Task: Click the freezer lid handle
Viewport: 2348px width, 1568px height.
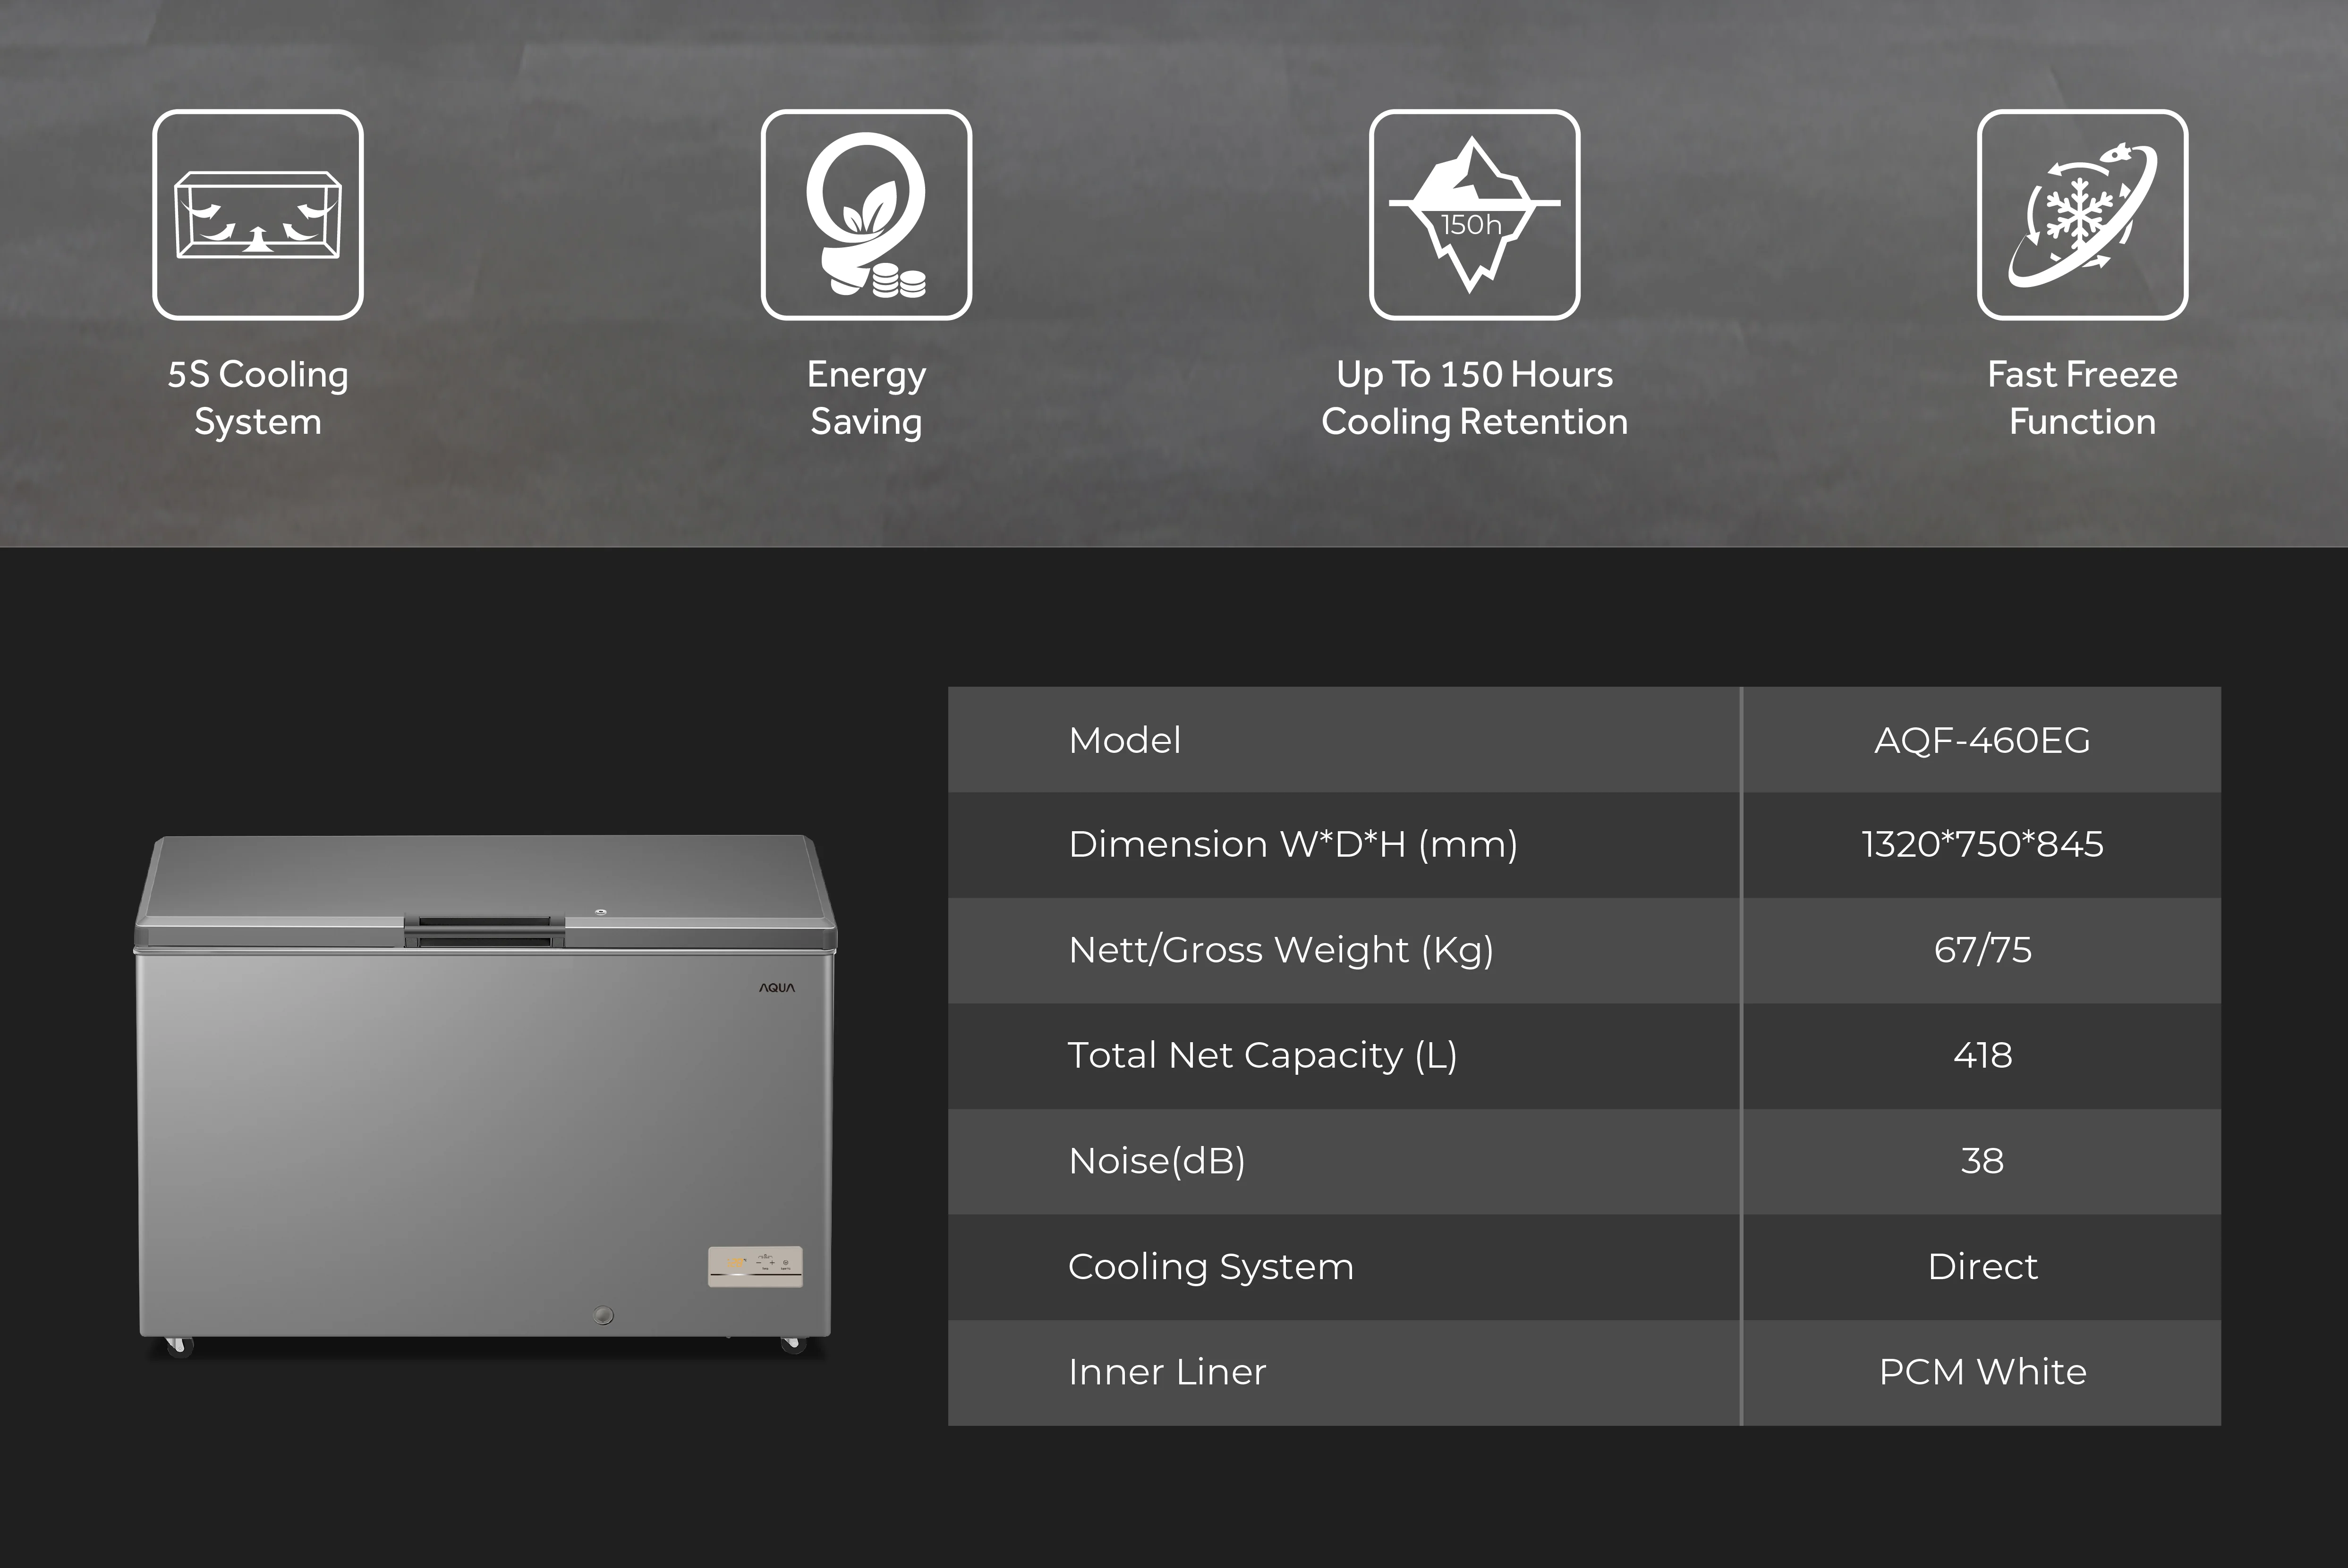Action: (x=484, y=929)
